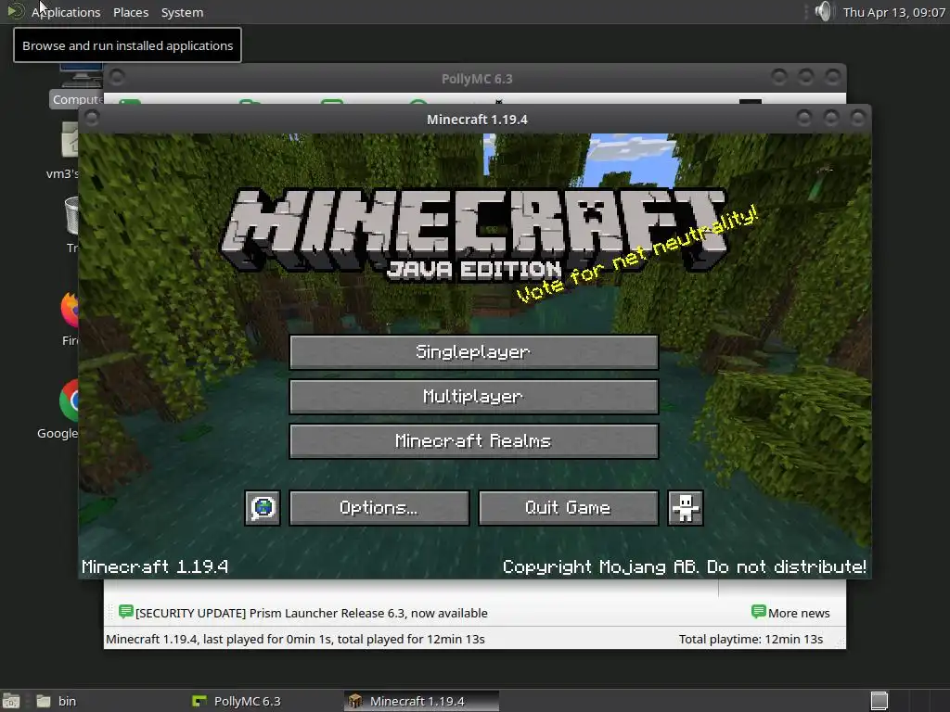Viewport: 950px width, 712px height.
Task: Click the PollyMC 6.3 window title bar
Action: 477,79
